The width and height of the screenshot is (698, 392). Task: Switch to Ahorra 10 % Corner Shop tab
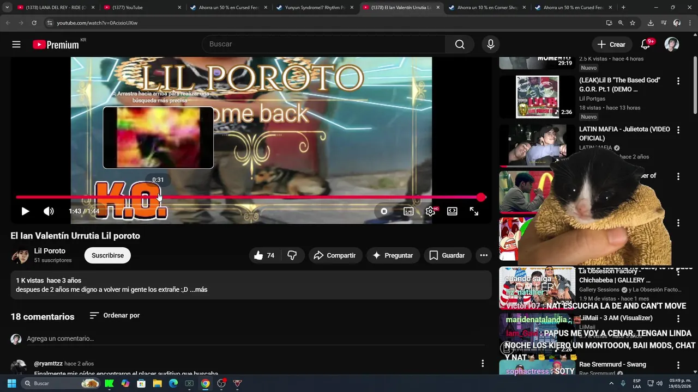click(x=487, y=8)
